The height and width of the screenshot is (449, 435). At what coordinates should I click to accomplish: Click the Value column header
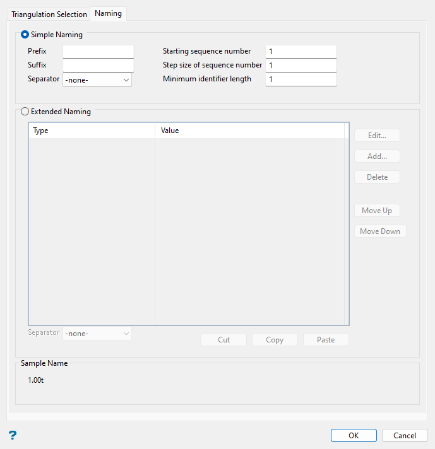tap(249, 131)
